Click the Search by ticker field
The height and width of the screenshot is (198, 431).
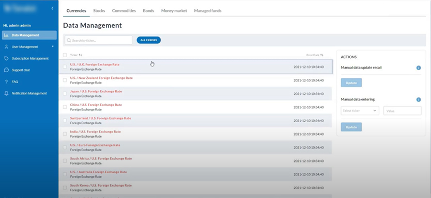(x=98, y=40)
